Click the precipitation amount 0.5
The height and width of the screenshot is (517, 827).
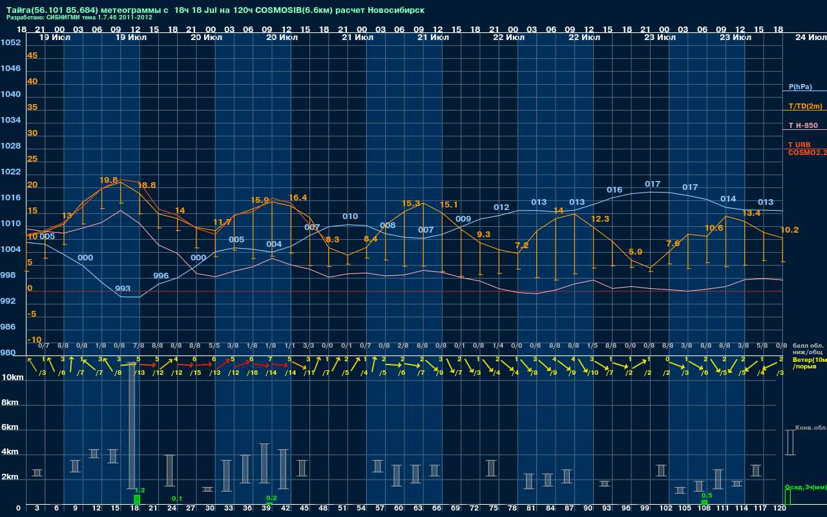point(706,495)
